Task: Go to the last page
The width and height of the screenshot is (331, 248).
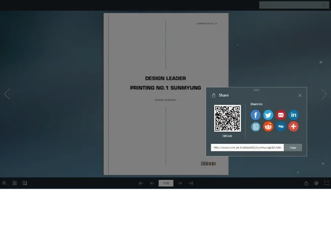Action: (191, 183)
